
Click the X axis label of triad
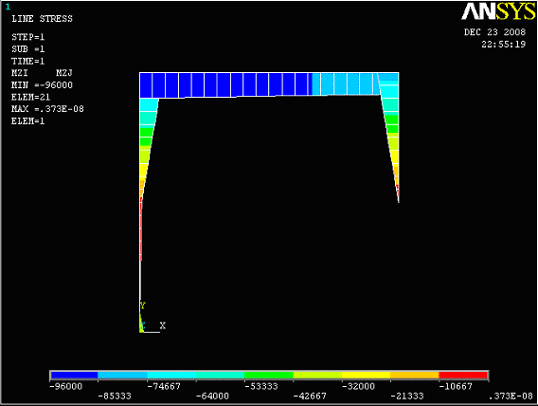pos(163,325)
